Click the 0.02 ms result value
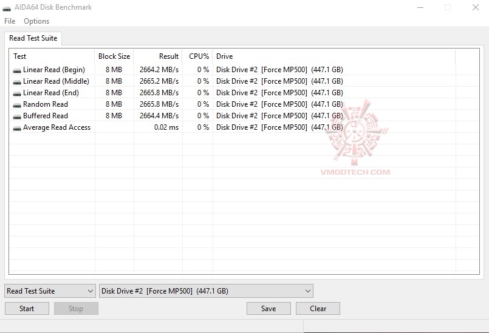Viewport: 489px width, 333px height. pos(166,127)
